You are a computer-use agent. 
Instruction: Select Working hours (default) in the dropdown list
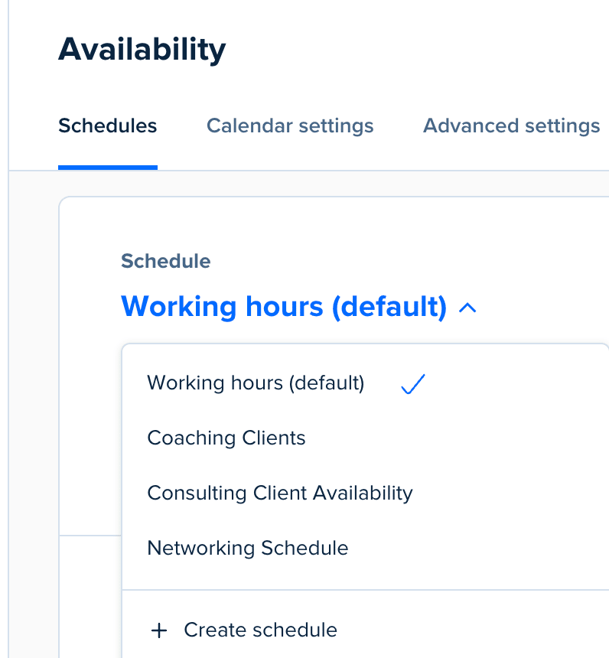pos(256,383)
